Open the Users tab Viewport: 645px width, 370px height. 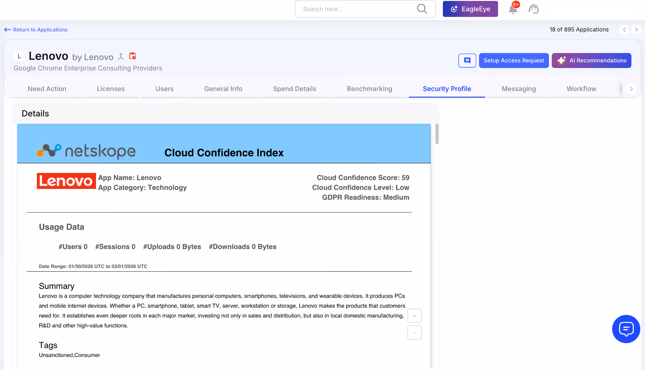[164, 89]
